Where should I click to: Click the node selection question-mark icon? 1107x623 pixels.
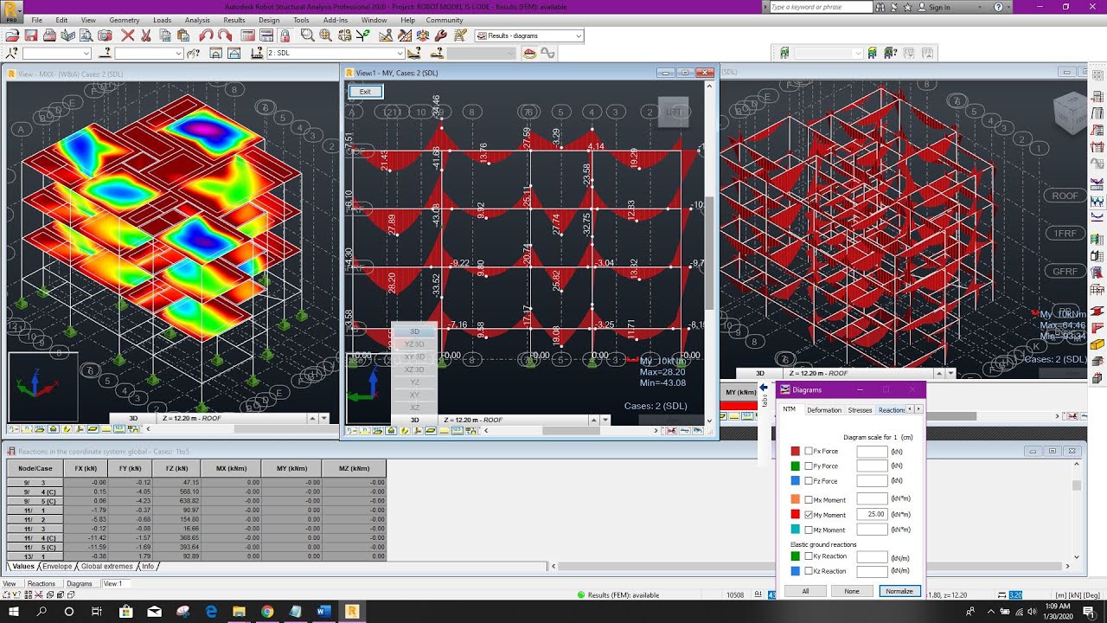pos(12,53)
